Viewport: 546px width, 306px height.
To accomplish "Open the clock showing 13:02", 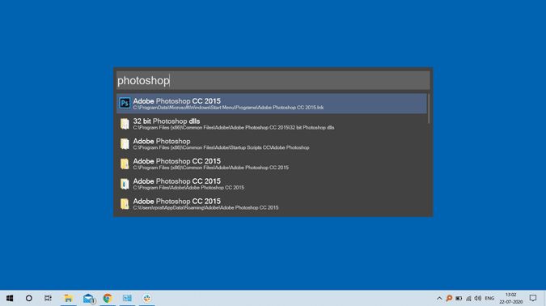I will 511,299.
